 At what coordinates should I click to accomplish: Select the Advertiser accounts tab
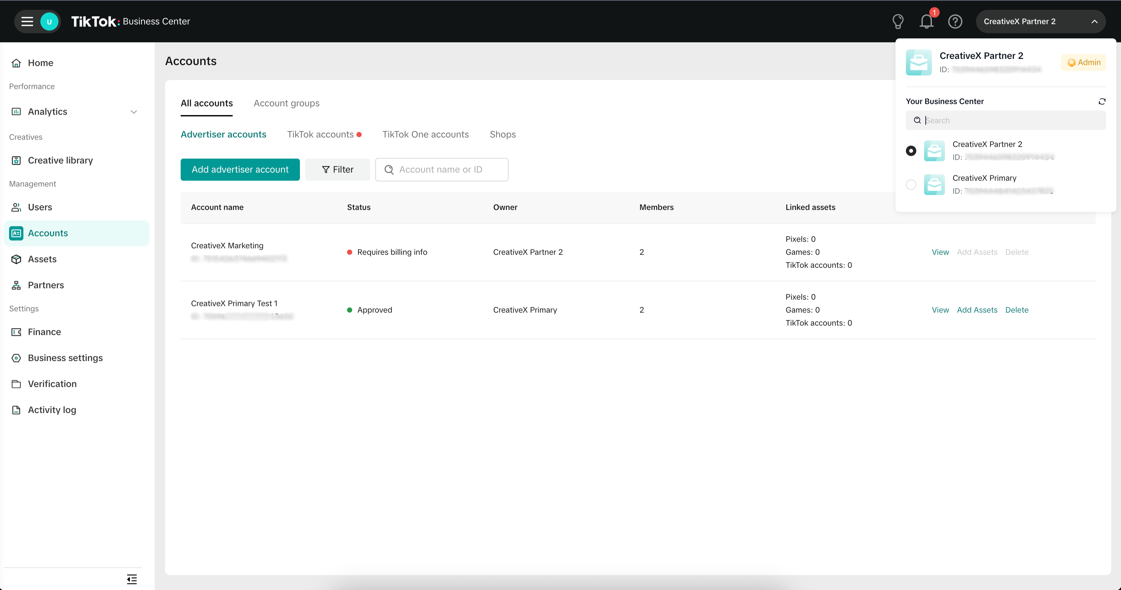tap(223, 135)
